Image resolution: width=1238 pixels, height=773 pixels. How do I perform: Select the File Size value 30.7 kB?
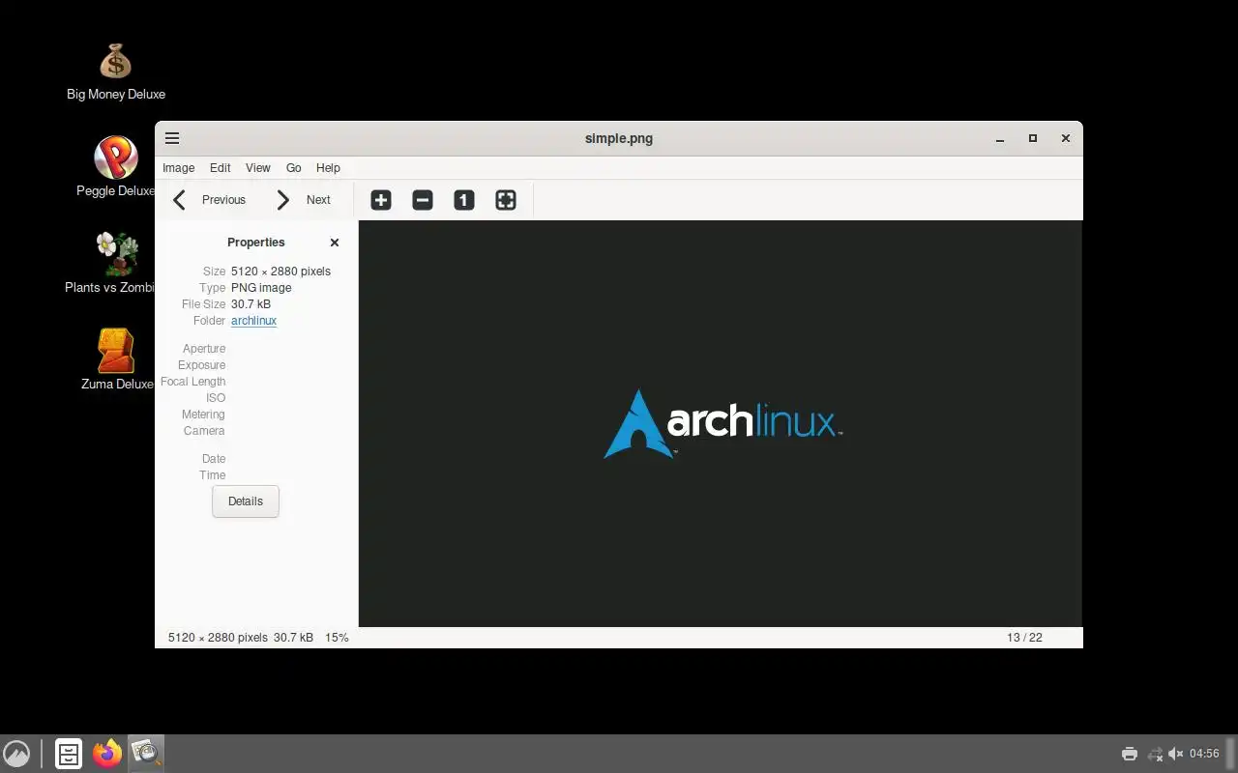251,304
